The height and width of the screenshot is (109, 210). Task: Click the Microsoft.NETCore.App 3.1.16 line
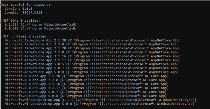[87, 84]
